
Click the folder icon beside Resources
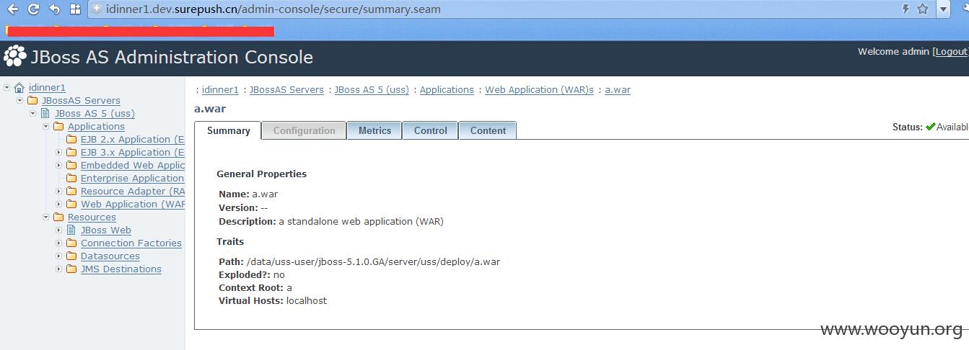click(x=58, y=217)
